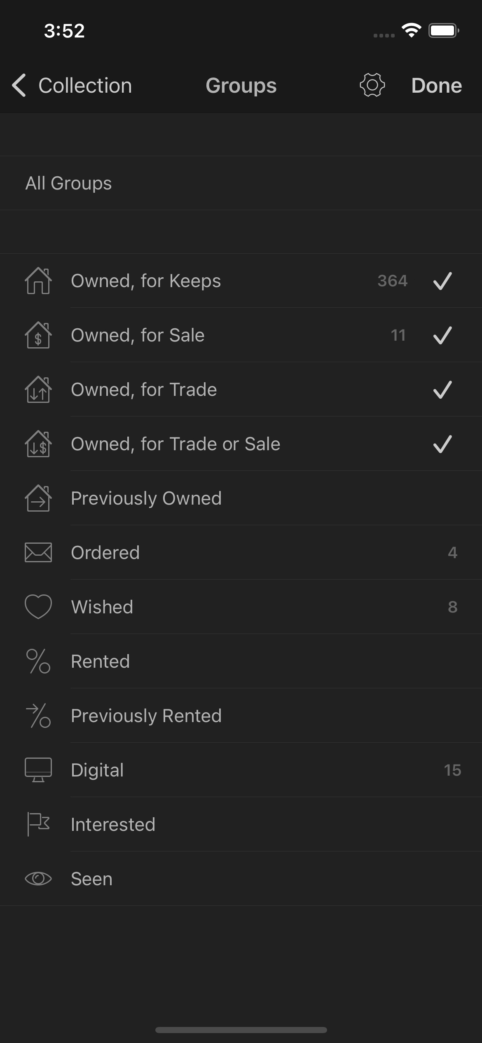482x1043 pixels.
Task: Tap the house icon for Owned, for Keeps
Action: click(x=38, y=281)
